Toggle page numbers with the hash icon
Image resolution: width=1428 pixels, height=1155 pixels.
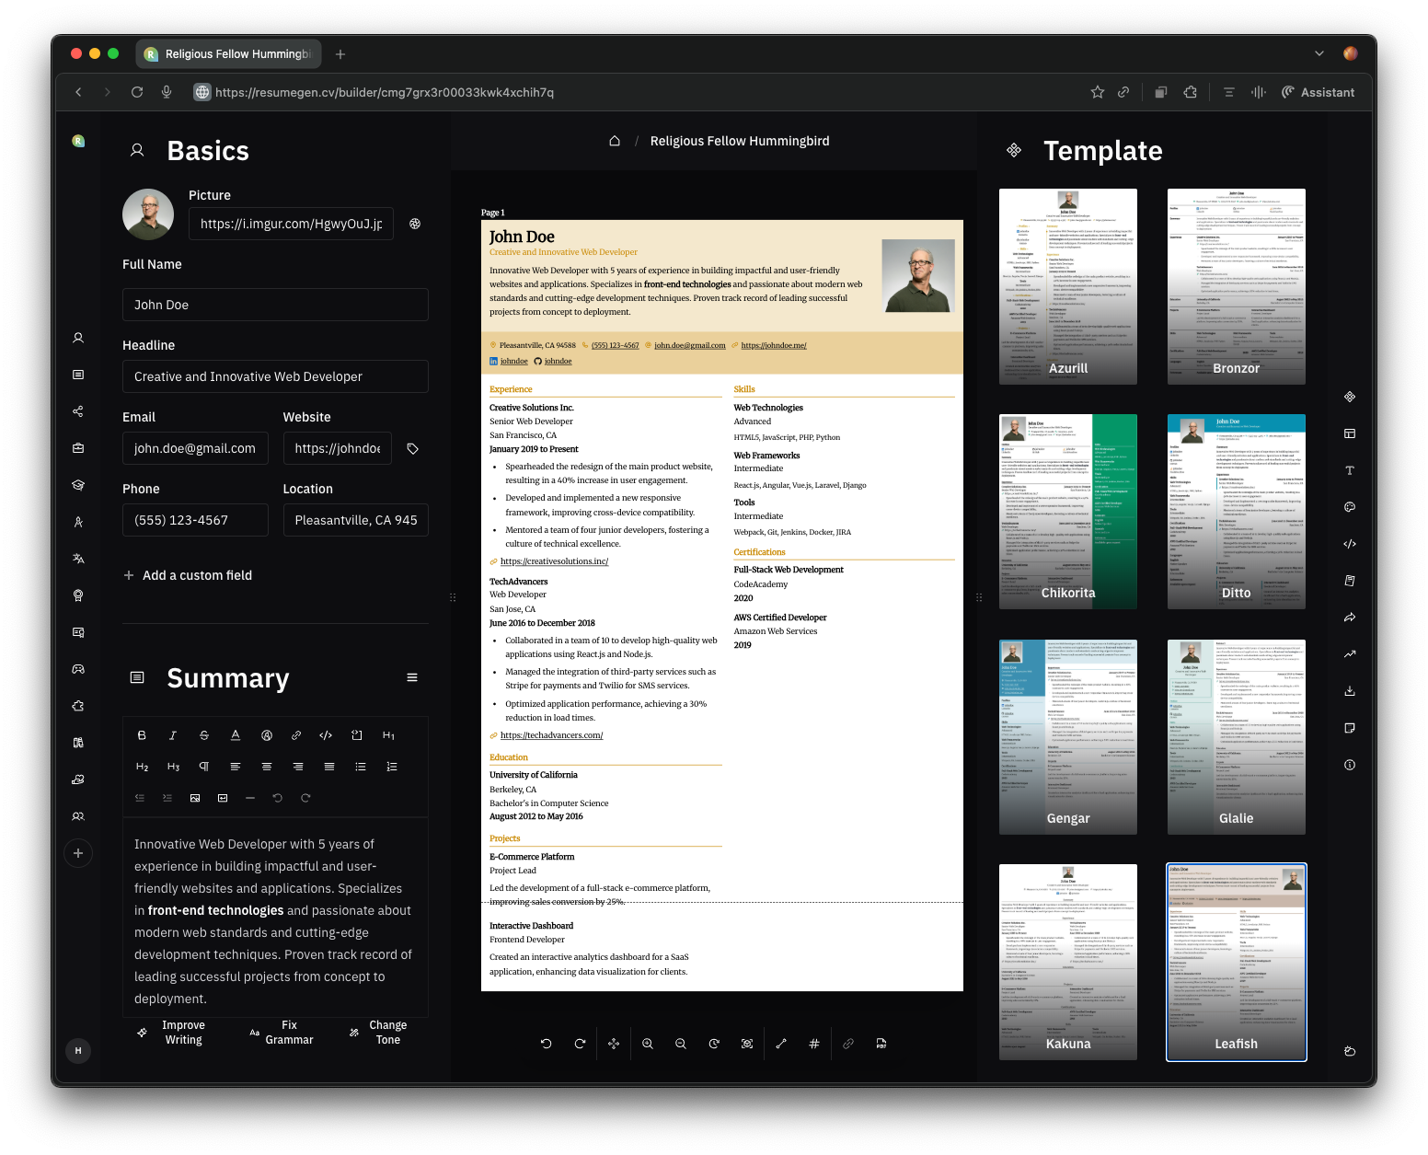tap(814, 1044)
